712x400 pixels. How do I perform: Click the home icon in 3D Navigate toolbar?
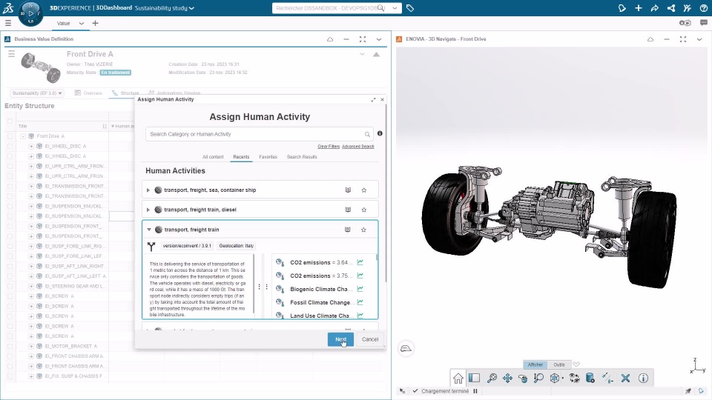pos(458,378)
